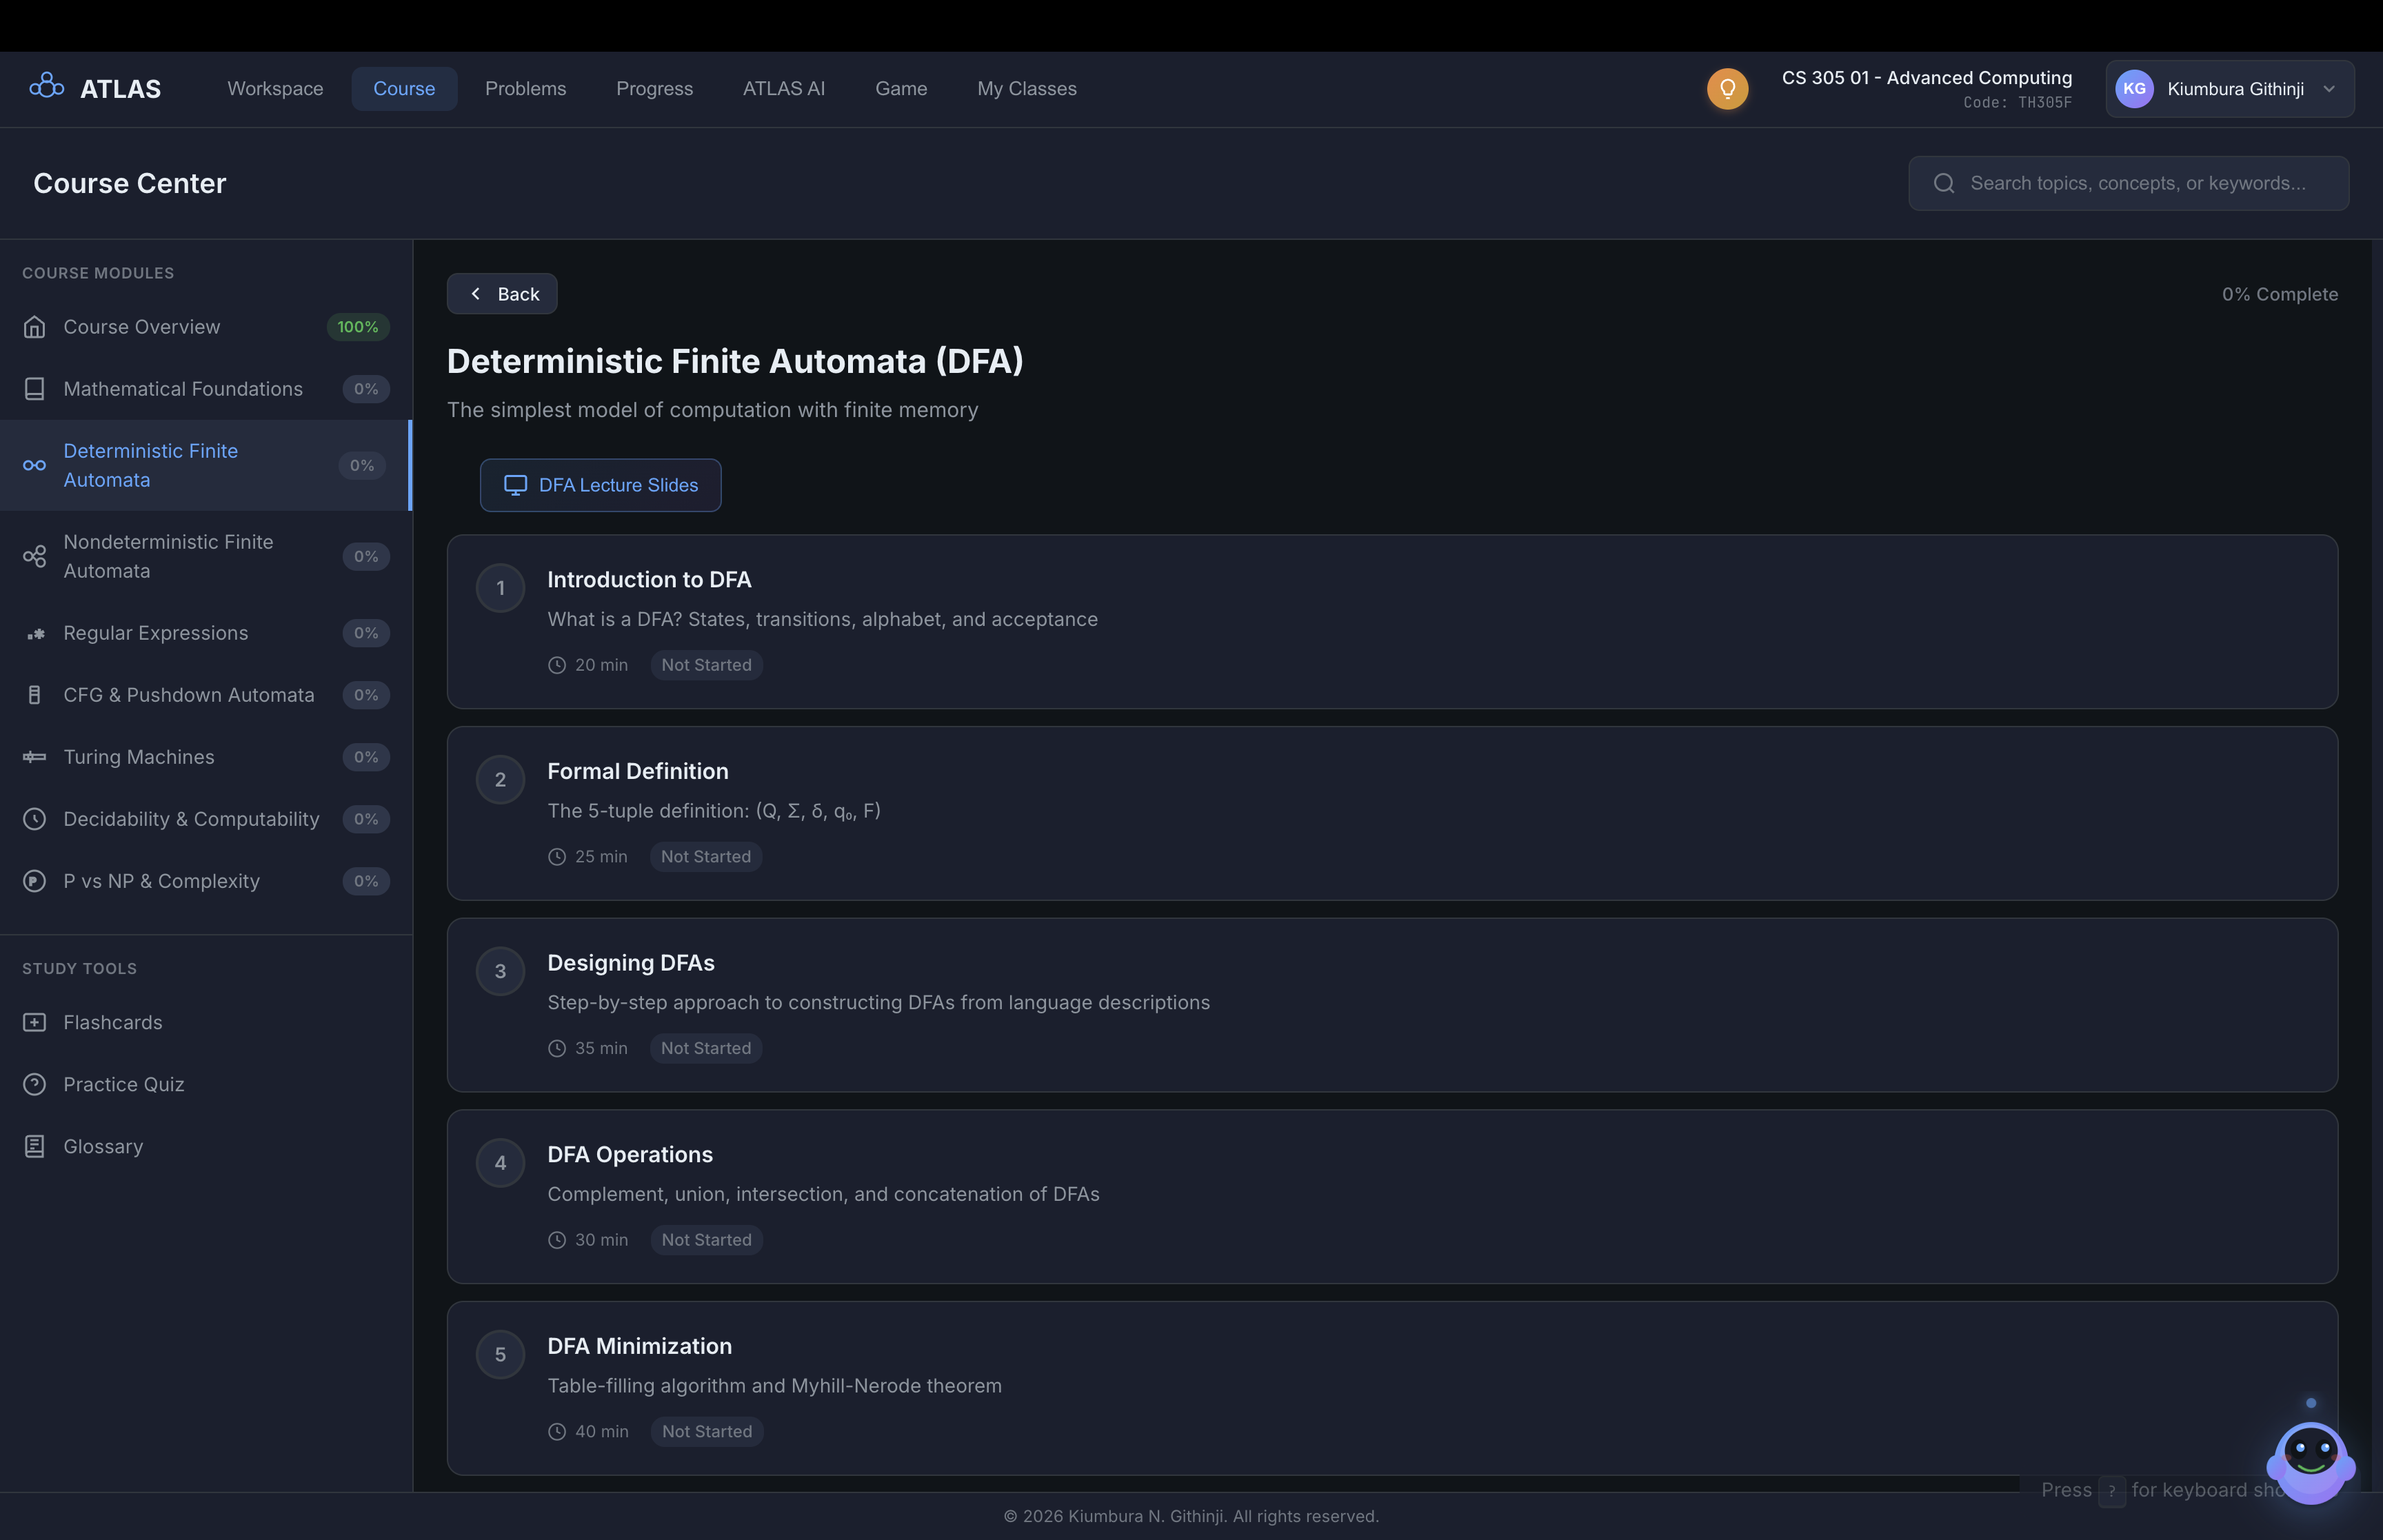
Task: Click the ATLAS logo icon
Action: coord(46,87)
